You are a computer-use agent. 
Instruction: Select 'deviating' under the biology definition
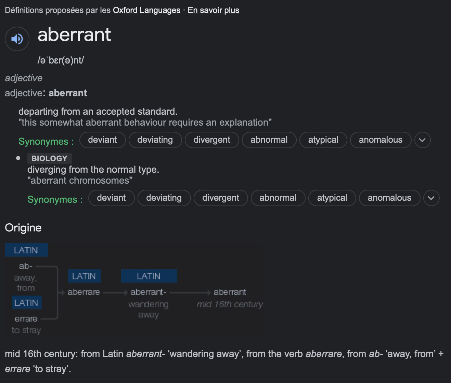click(x=164, y=198)
